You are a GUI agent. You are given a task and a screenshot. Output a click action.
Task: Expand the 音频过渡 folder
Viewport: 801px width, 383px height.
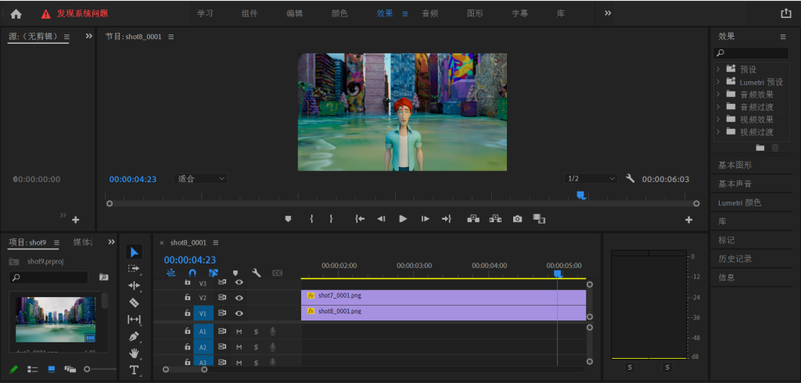718,107
